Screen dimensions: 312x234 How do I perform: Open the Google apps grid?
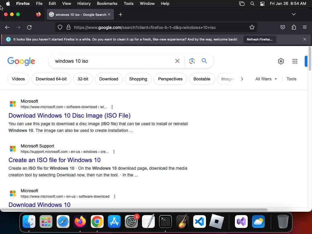295,61
